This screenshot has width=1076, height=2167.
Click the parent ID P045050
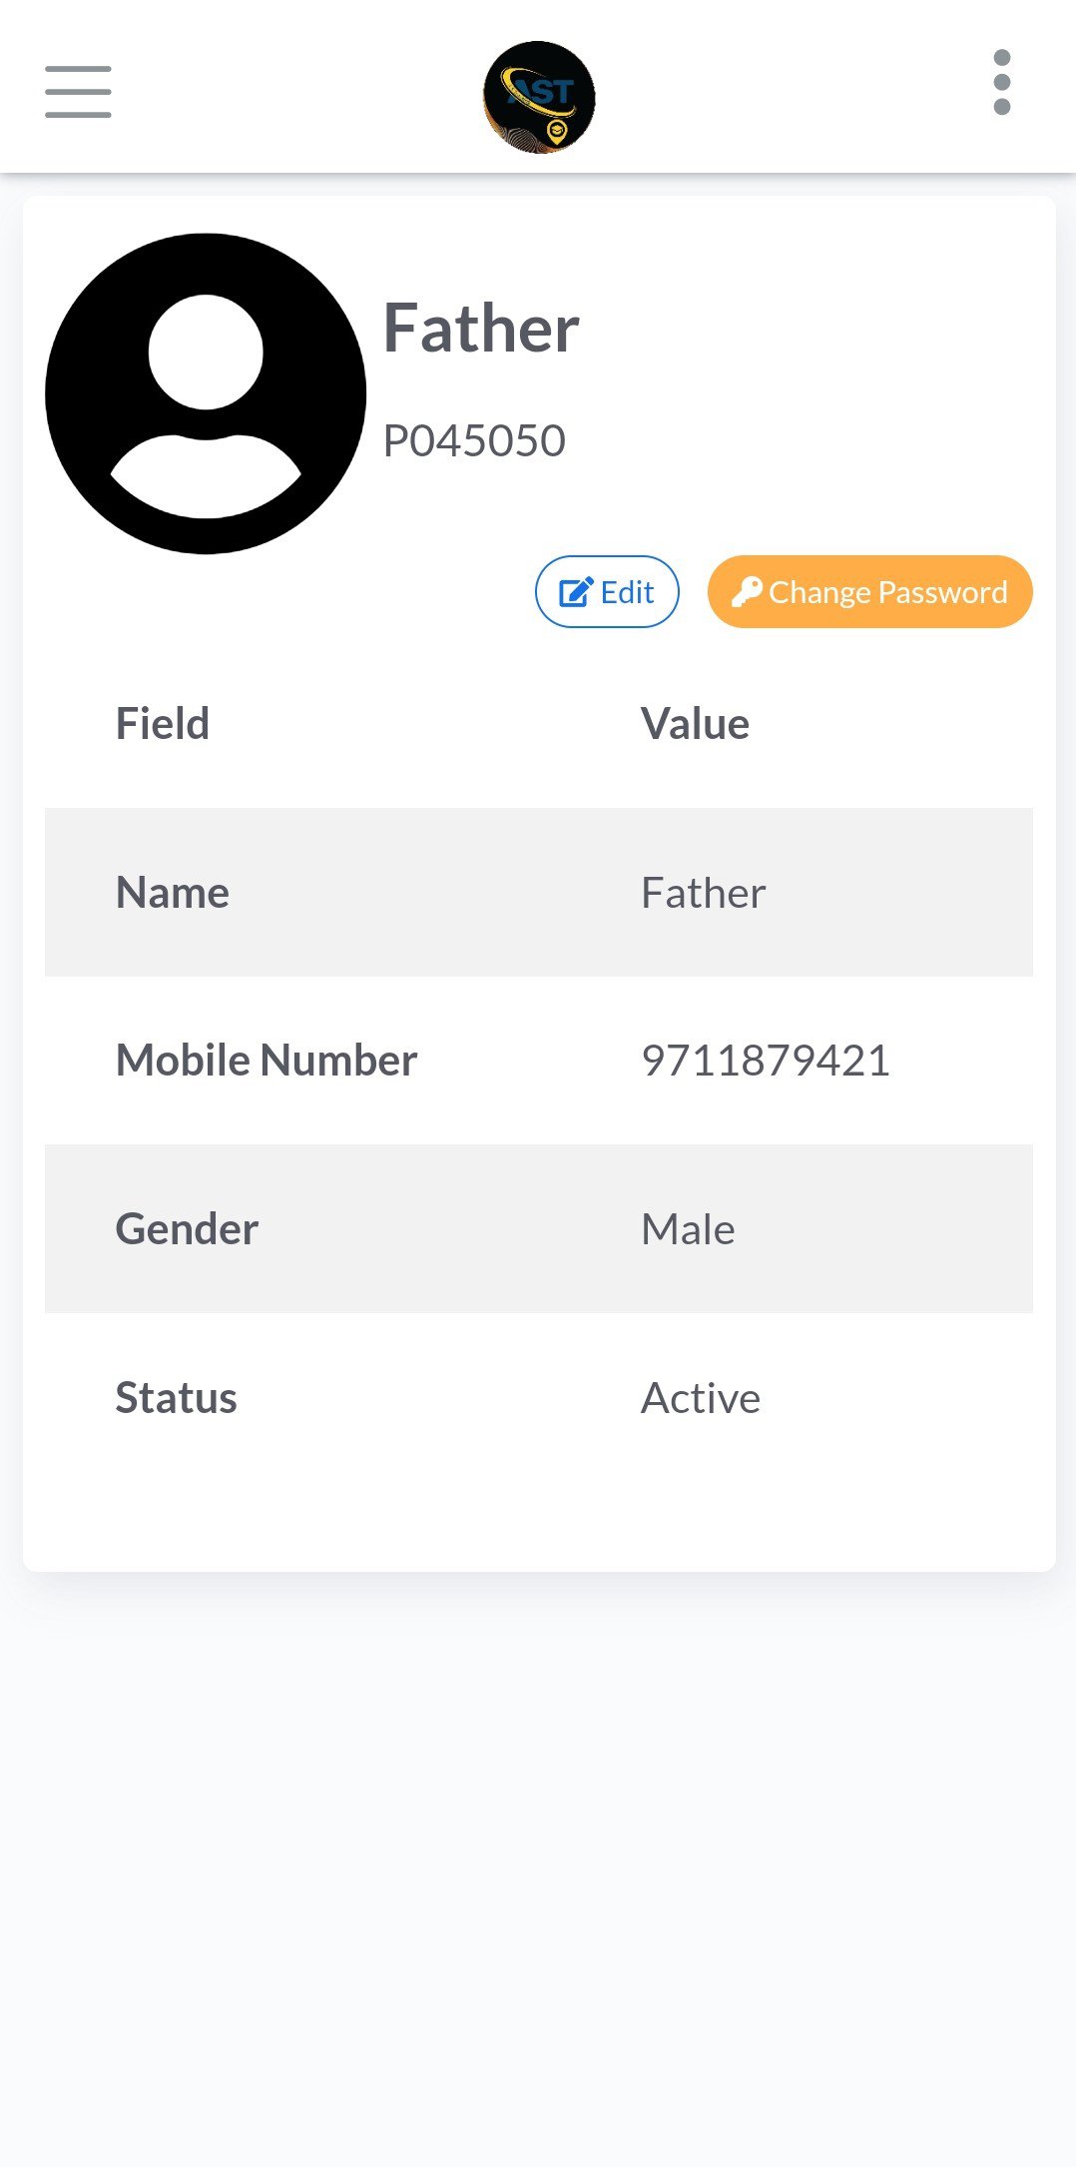[474, 440]
